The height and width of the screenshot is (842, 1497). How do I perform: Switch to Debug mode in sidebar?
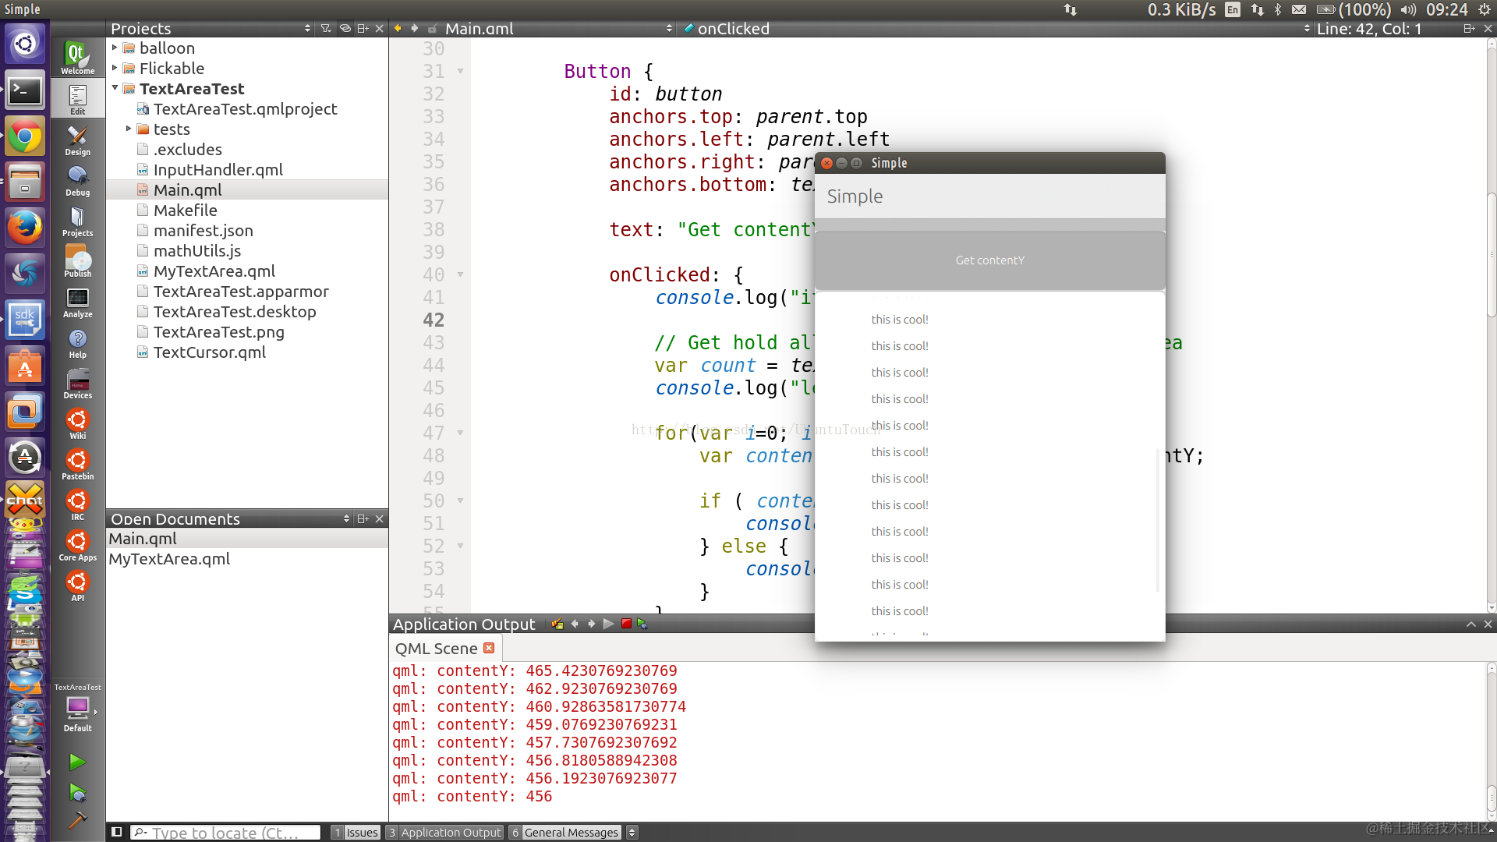tap(77, 182)
